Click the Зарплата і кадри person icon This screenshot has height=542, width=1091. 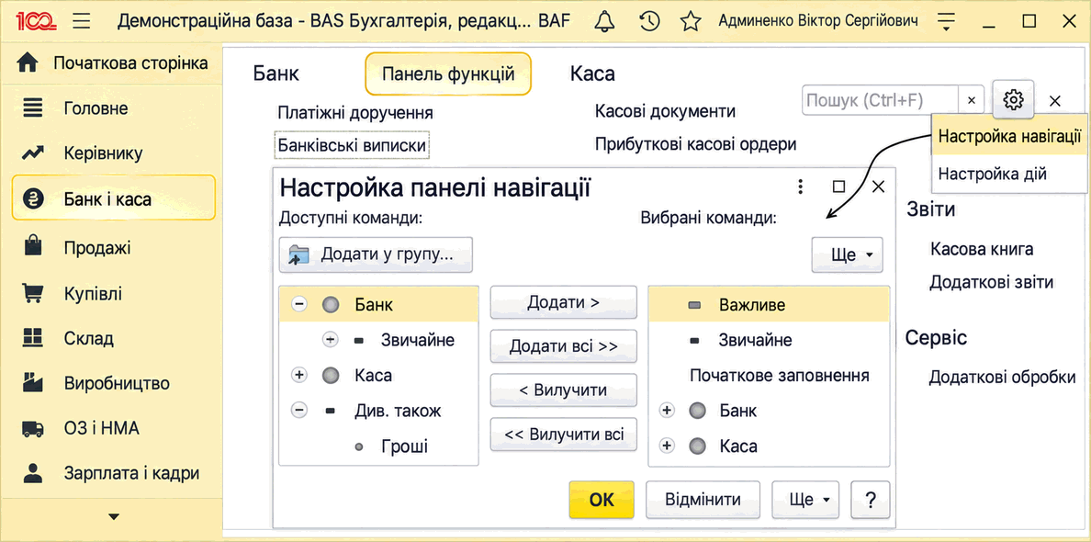point(33,473)
